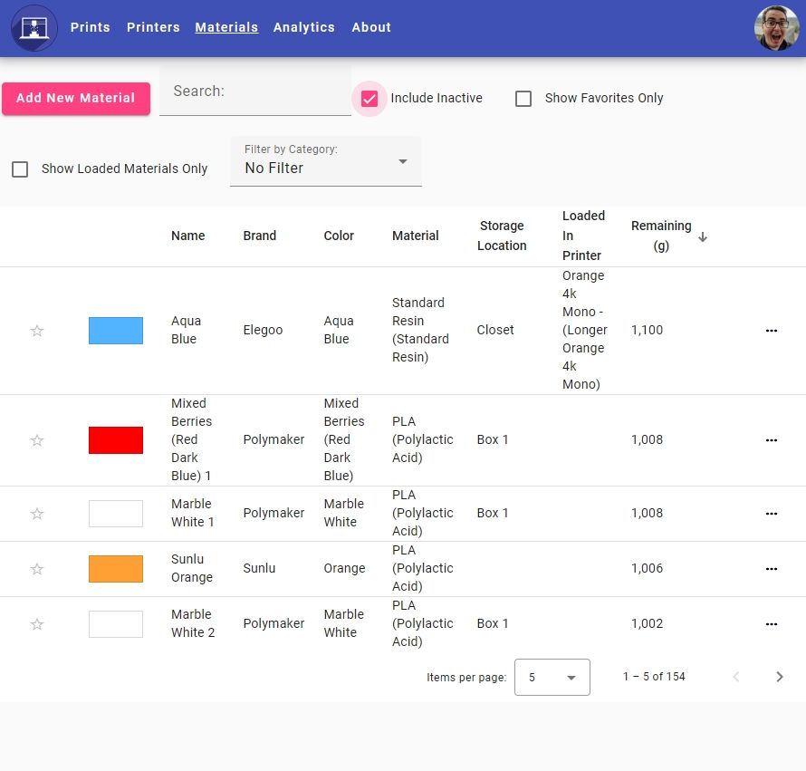Click the Sunlu Orange color swatch
The width and height of the screenshot is (806, 771).
pos(116,569)
